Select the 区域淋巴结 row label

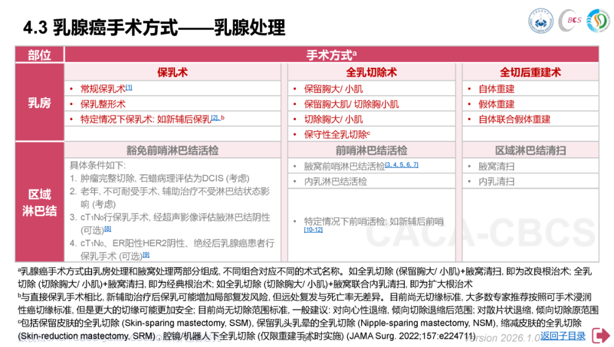[x=39, y=202]
